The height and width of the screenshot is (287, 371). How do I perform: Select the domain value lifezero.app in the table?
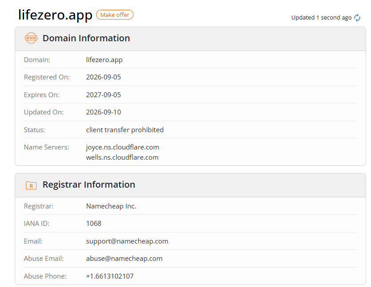[105, 60]
